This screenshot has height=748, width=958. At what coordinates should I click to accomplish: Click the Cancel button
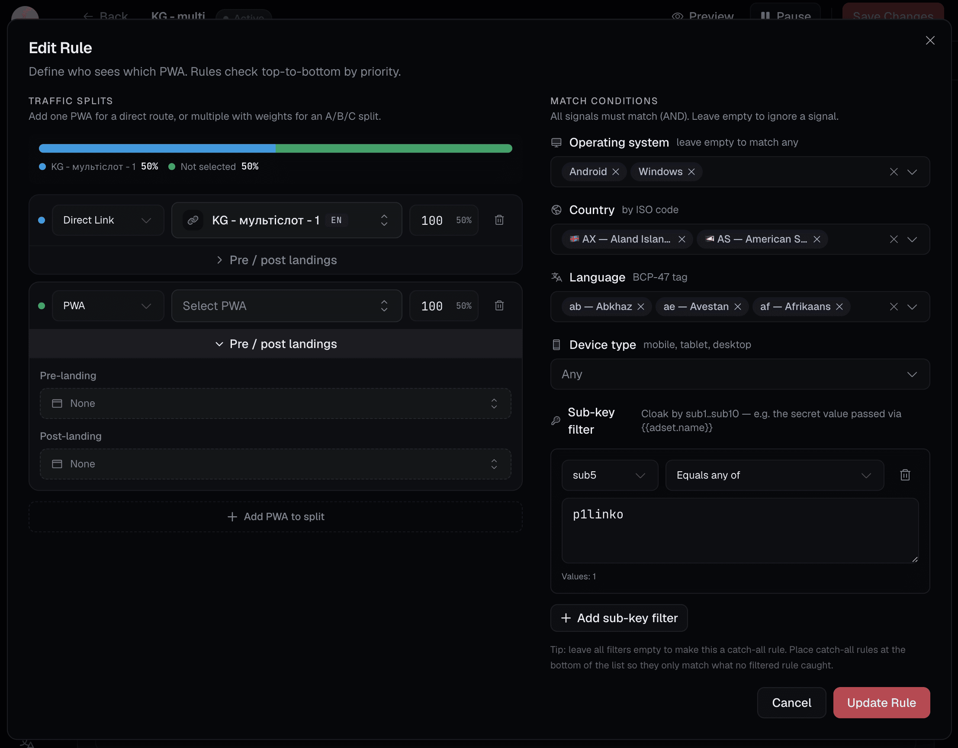coord(792,703)
